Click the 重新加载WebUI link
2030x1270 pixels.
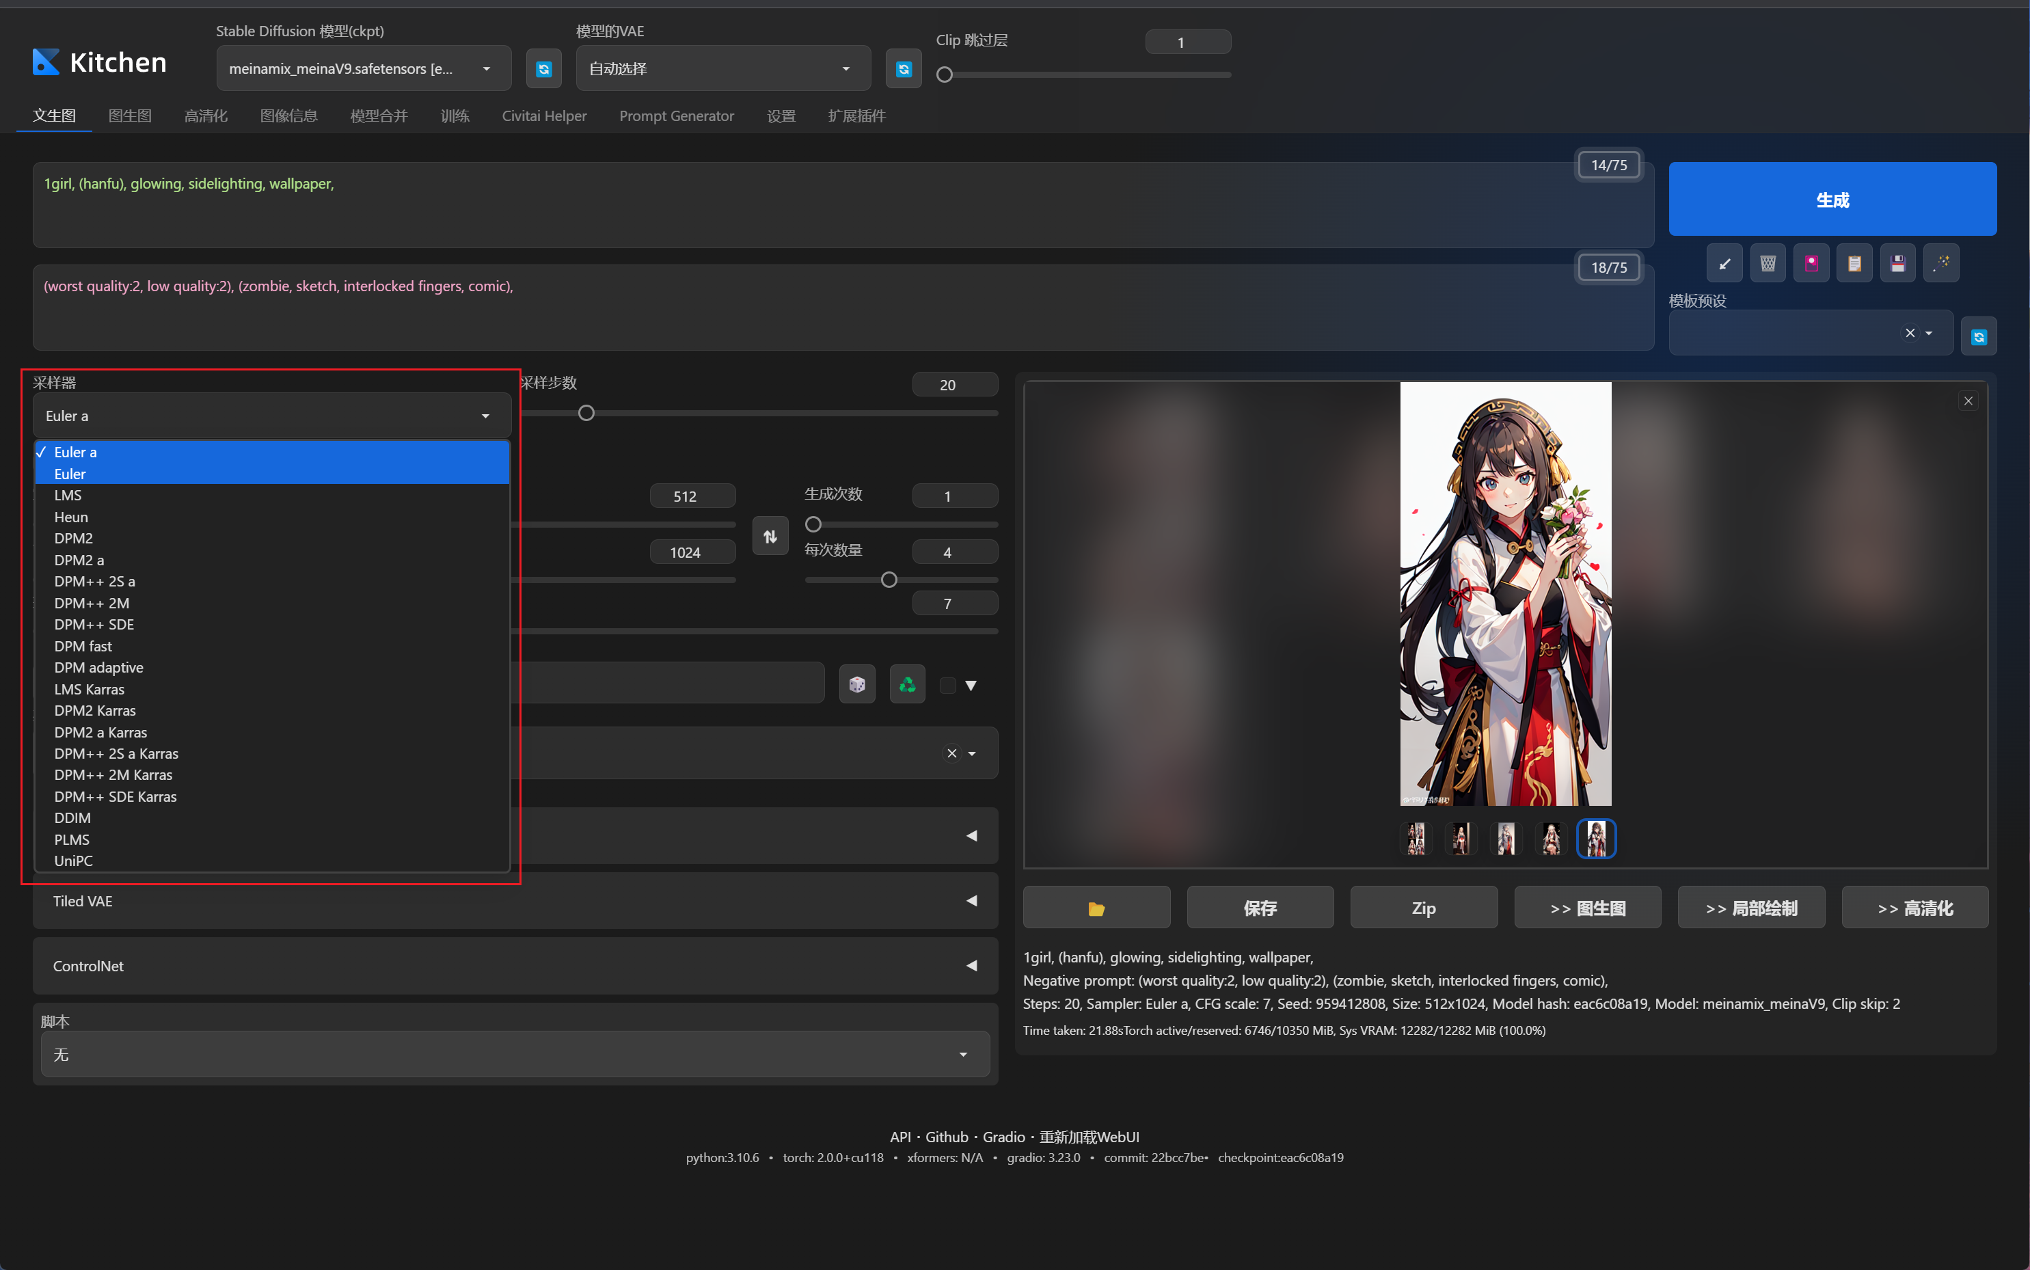(1090, 1137)
